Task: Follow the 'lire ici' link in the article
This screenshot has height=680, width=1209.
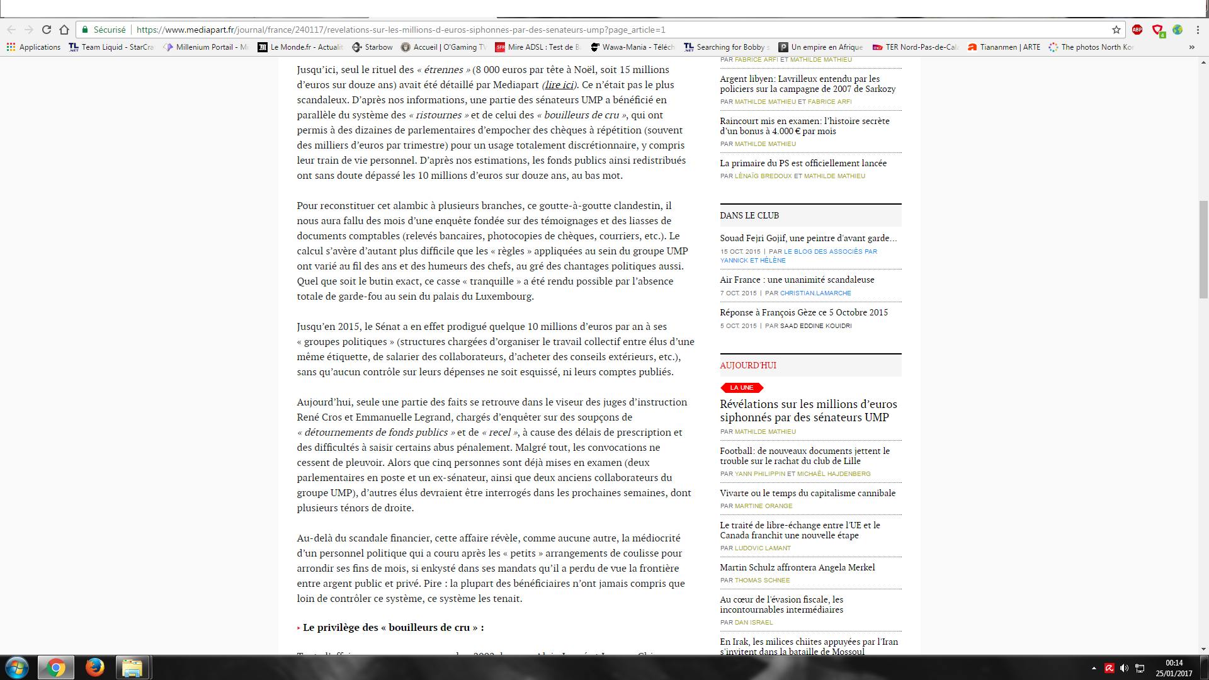Action: click(x=559, y=85)
